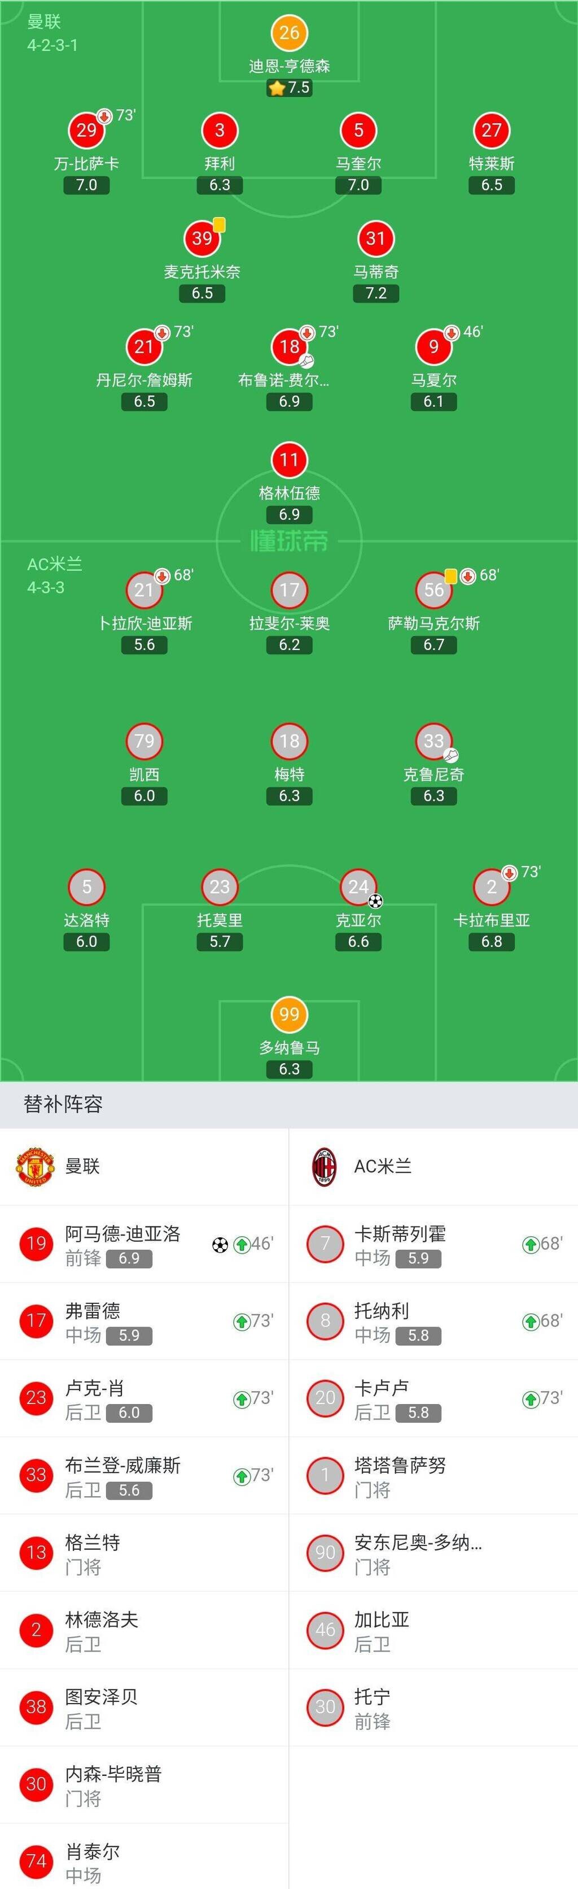This screenshot has height=1889, width=578.
Task: Tap the green sub-in arrow for 卡斯蒂列霍
Action: [x=531, y=1245]
